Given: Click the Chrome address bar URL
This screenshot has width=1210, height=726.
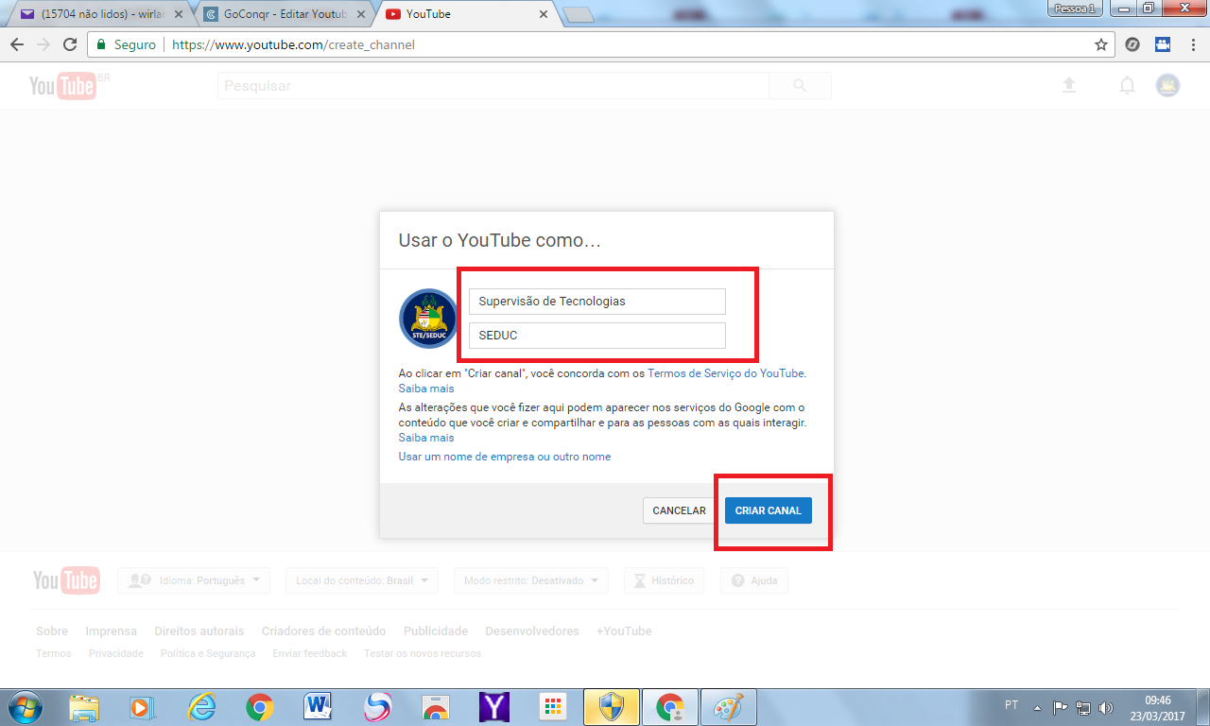Looking at the screenshot, I should point(293,44).
